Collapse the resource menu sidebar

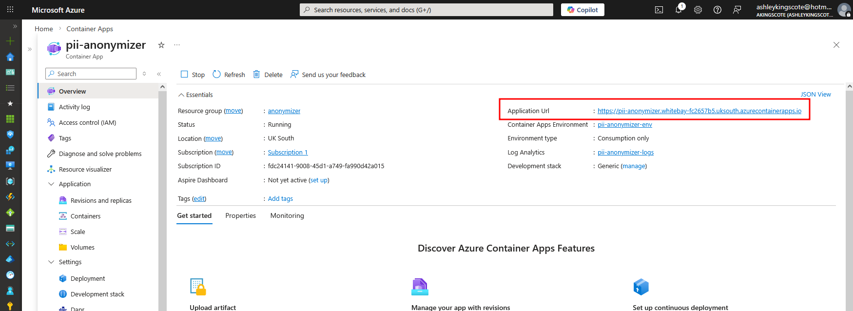[x=159, y=74]
